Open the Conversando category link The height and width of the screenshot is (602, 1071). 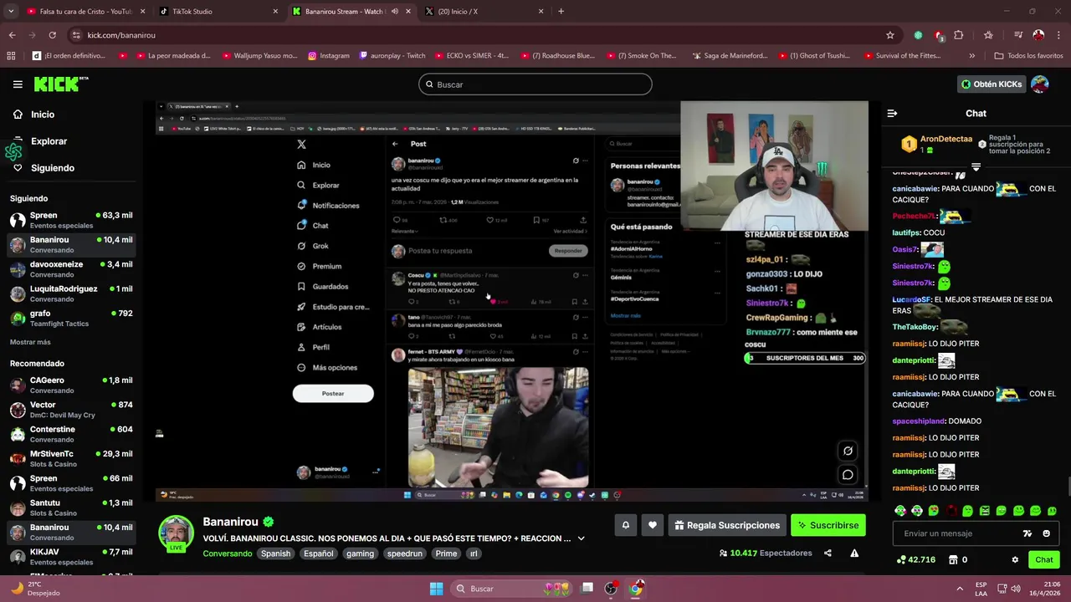coord(227,554)
